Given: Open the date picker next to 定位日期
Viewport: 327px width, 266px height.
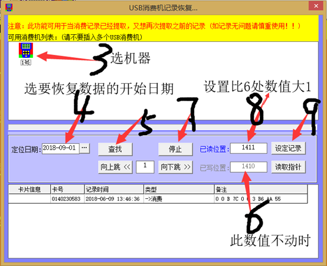Looking at the screenshot, I should [x=84, y=148].
